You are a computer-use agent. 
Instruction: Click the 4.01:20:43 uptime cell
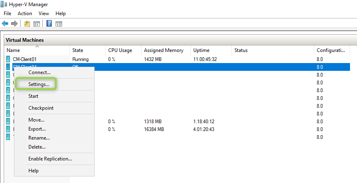click(x=204, y=129)
